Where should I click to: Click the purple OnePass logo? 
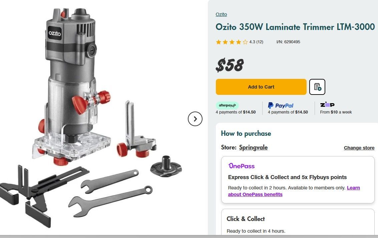241,166
